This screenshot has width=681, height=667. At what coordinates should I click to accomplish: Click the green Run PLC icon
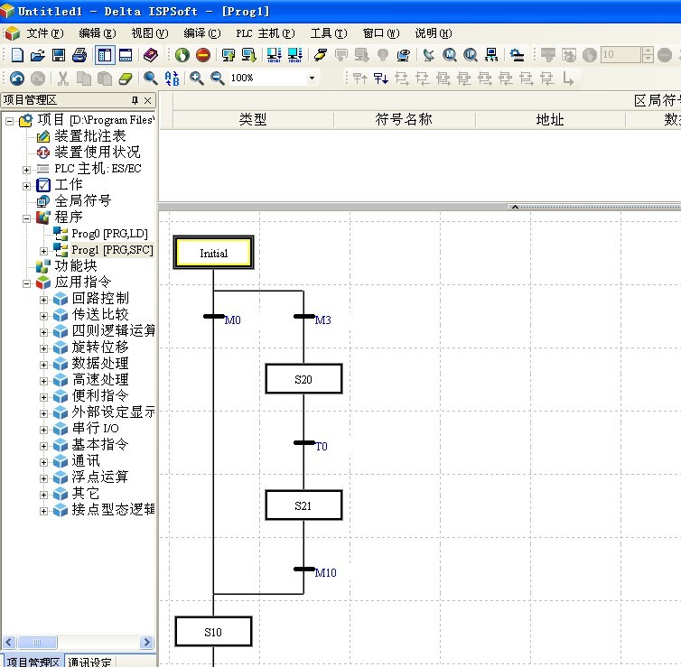[x=182, y=55]
